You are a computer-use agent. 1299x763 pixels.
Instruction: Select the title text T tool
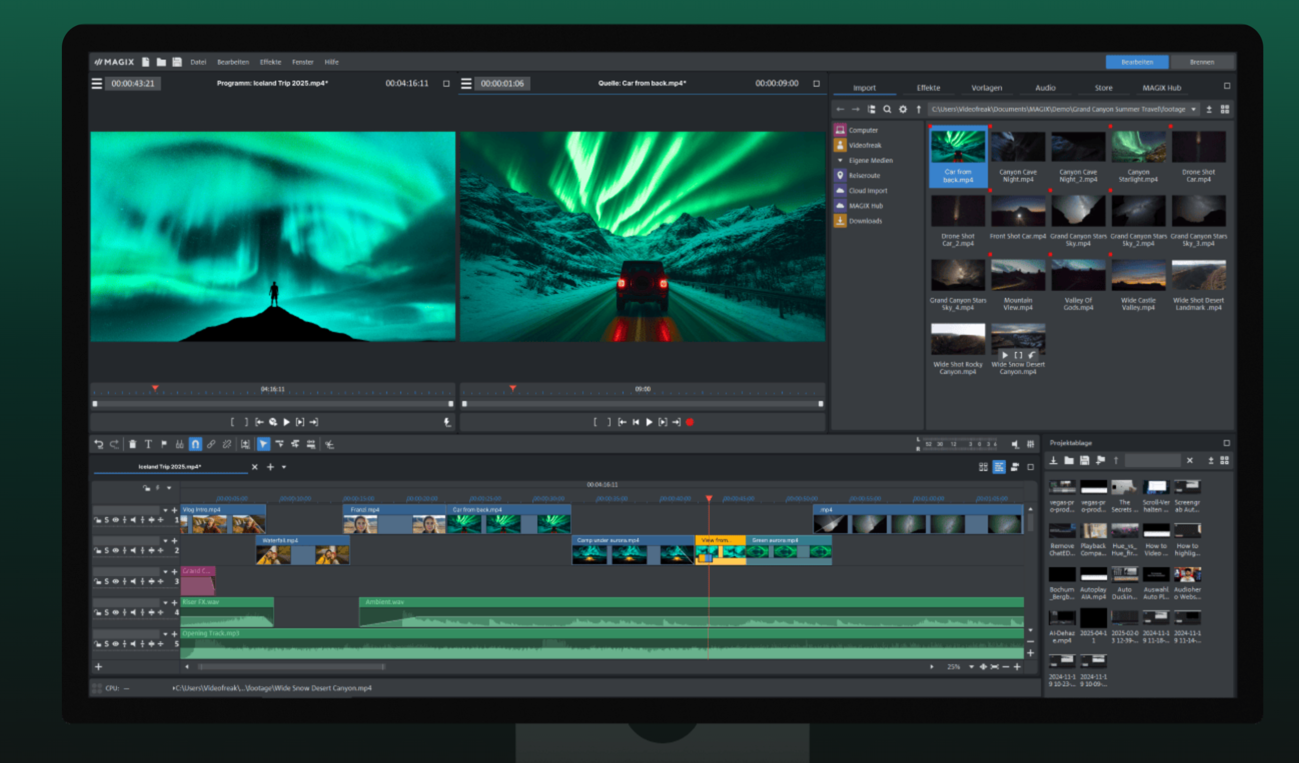coord(148,444)
